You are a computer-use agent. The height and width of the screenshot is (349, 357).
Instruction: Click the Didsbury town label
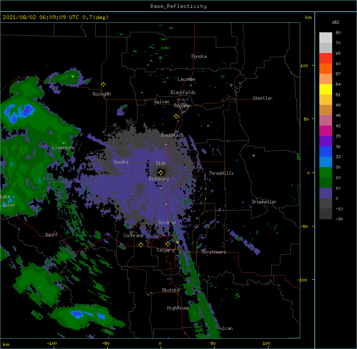[x=159, y=179]
